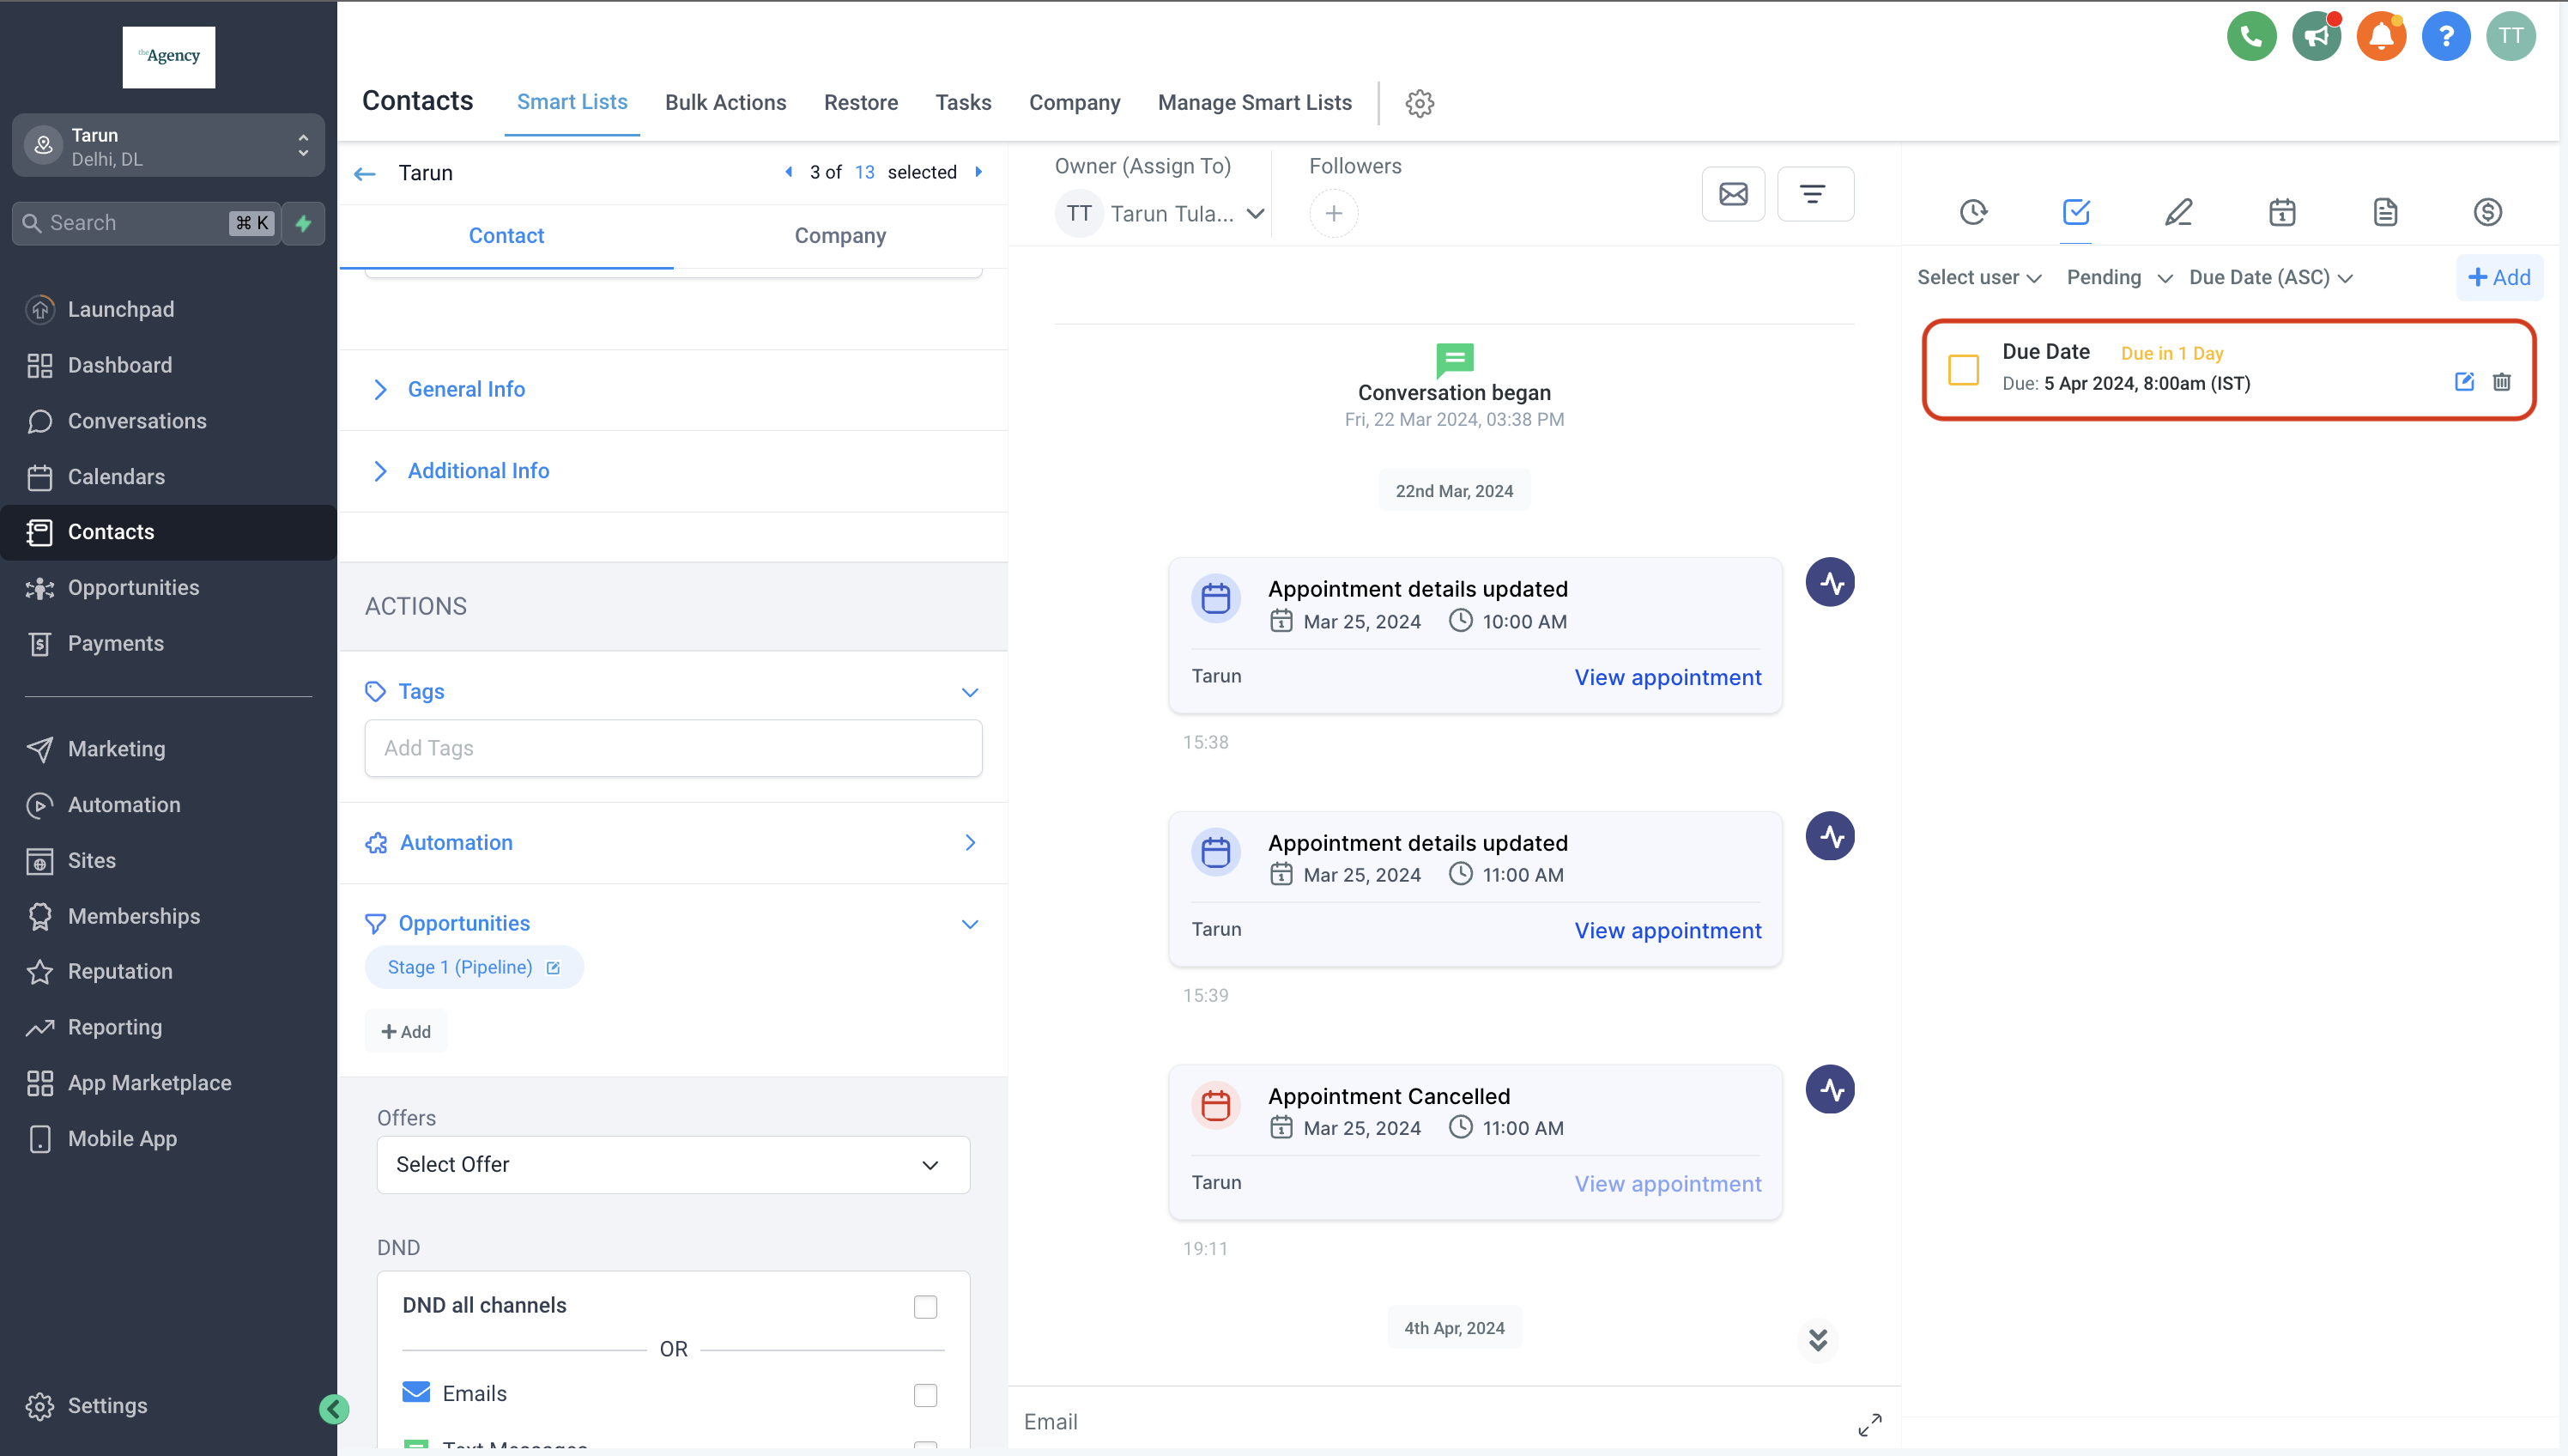Mark the Due Date task checkbox complete

point(1963,369)
